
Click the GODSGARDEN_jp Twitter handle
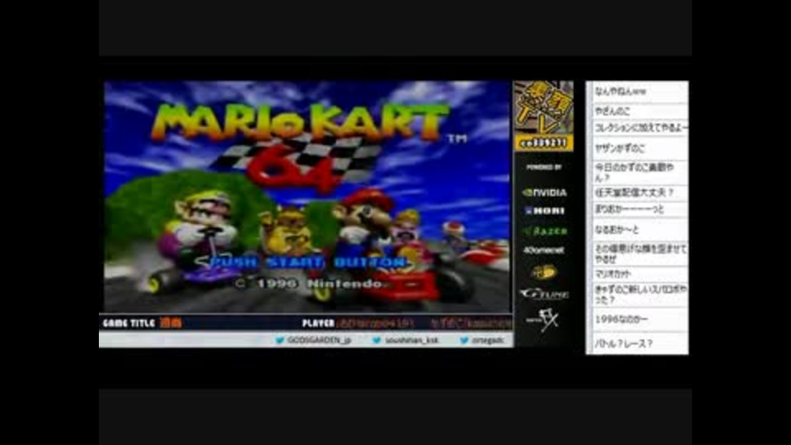click(319, 340)
